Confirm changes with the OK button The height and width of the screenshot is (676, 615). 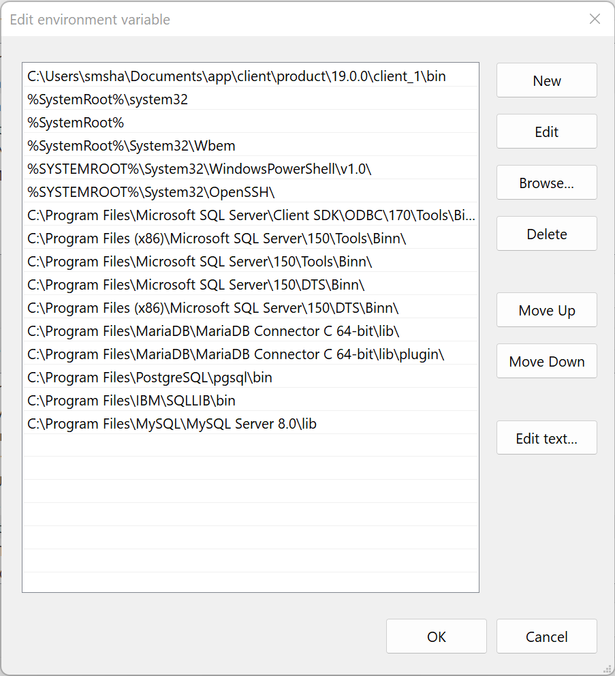(436, 636)
